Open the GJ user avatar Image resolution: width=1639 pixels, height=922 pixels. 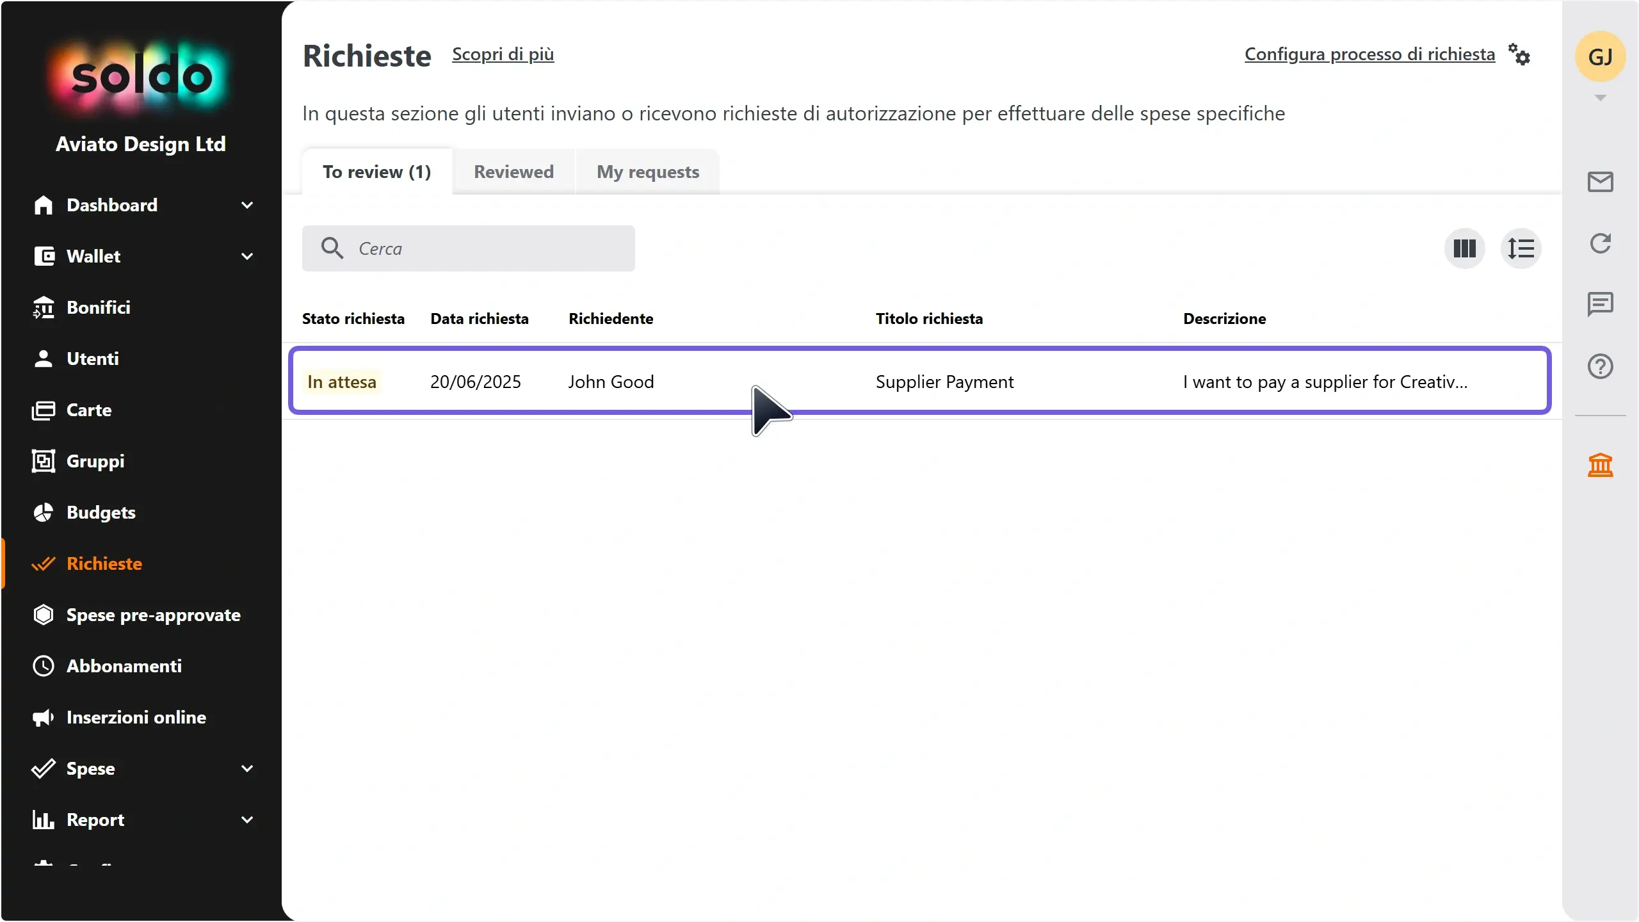(1600, 56)
